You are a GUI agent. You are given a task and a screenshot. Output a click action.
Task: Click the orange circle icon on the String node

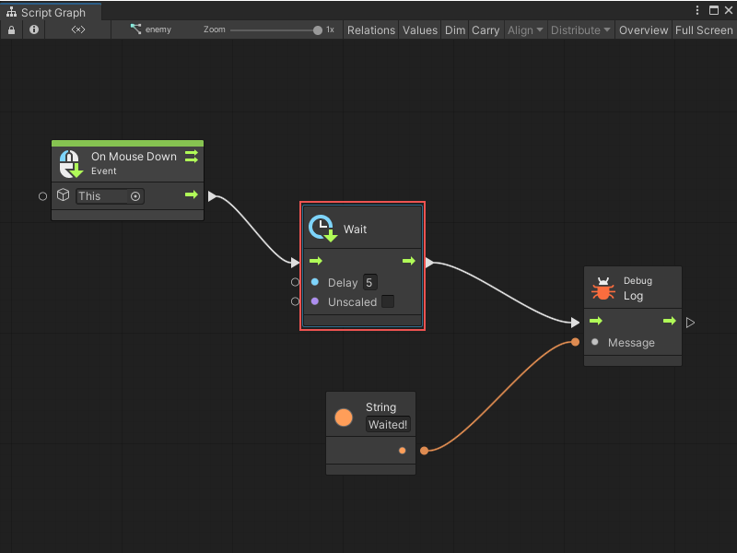(343, 417)
